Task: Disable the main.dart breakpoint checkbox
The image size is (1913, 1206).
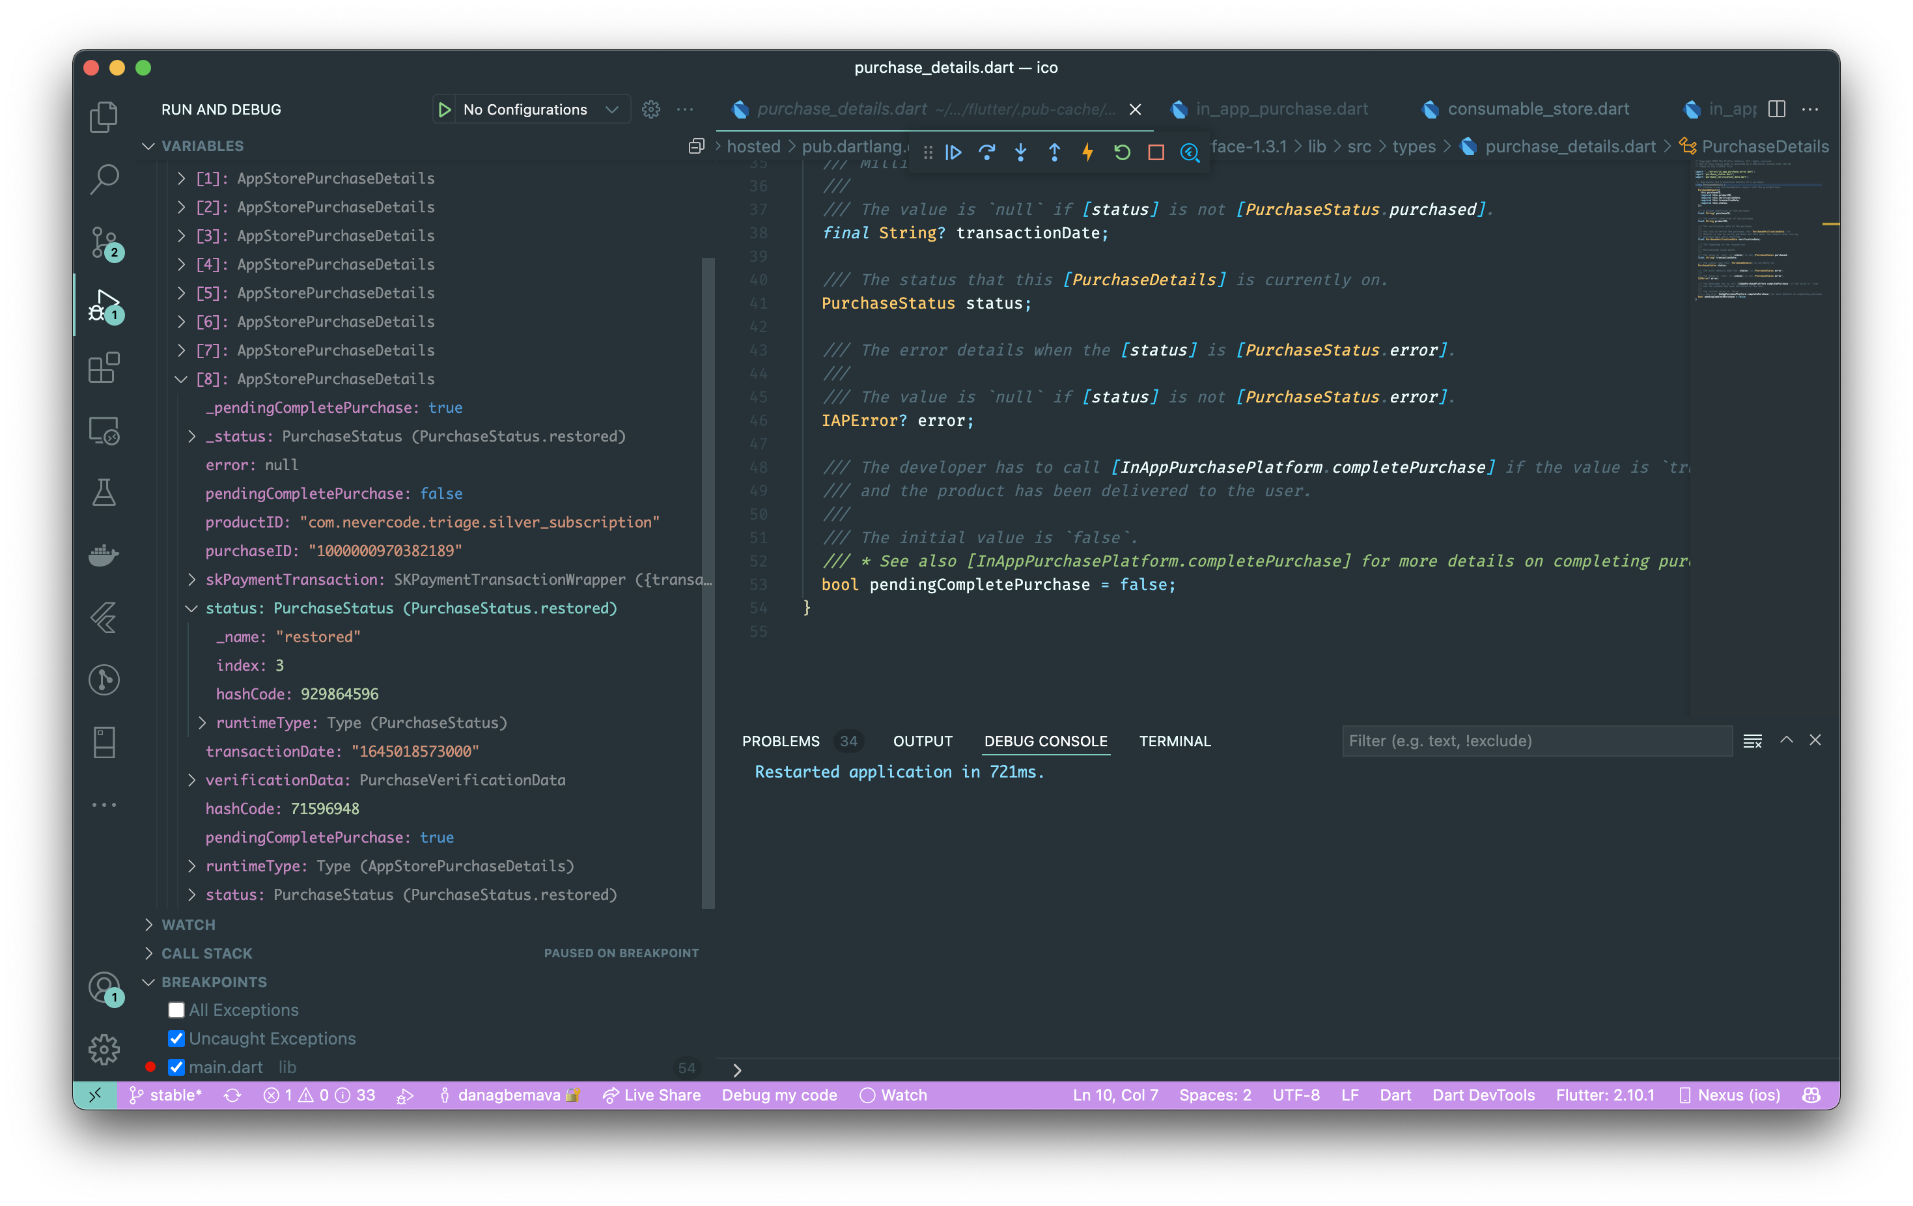Action: [176, 1067]
